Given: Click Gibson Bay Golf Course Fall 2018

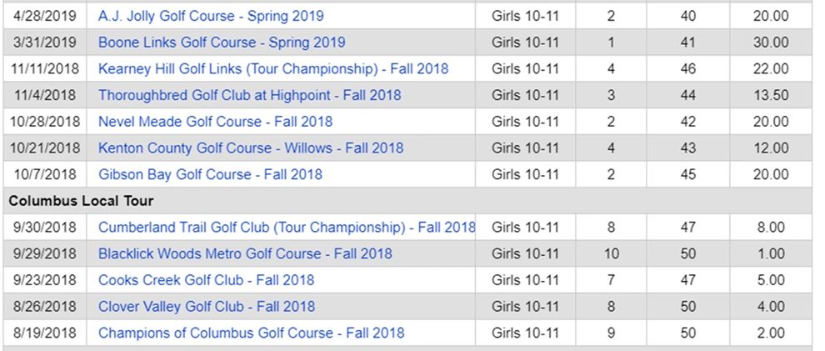Looking at the screenshot, I should 210,174.
